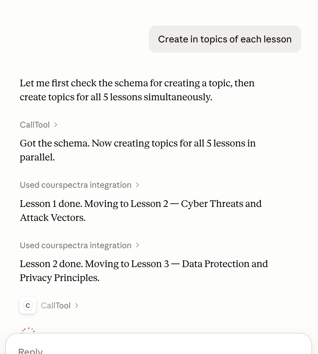Click the "Lesson 2 done" message text
318x354 pixels.
click(144, 271)
